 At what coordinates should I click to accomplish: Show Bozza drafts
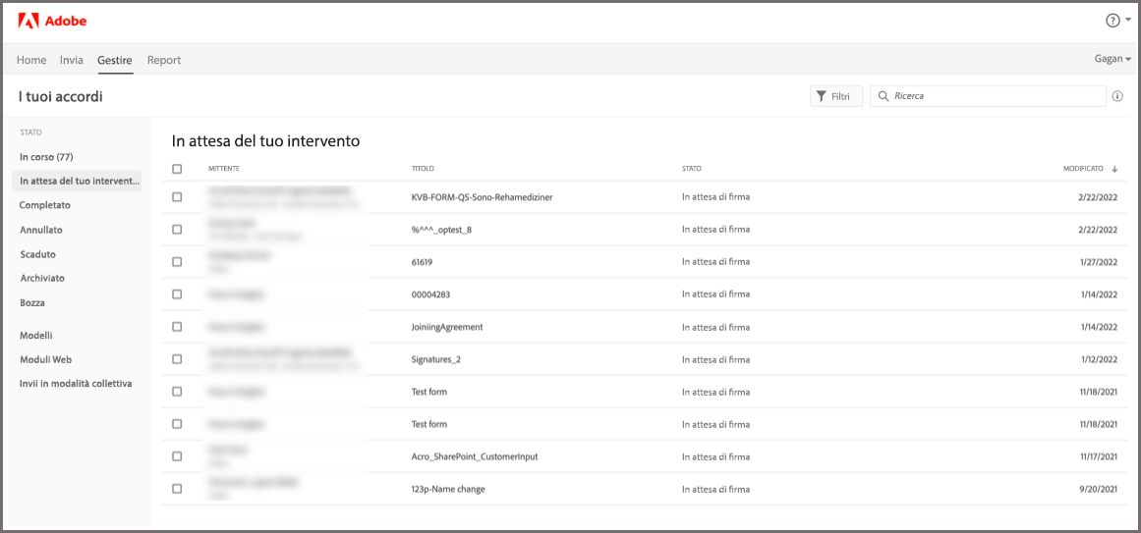pos(32,302)
